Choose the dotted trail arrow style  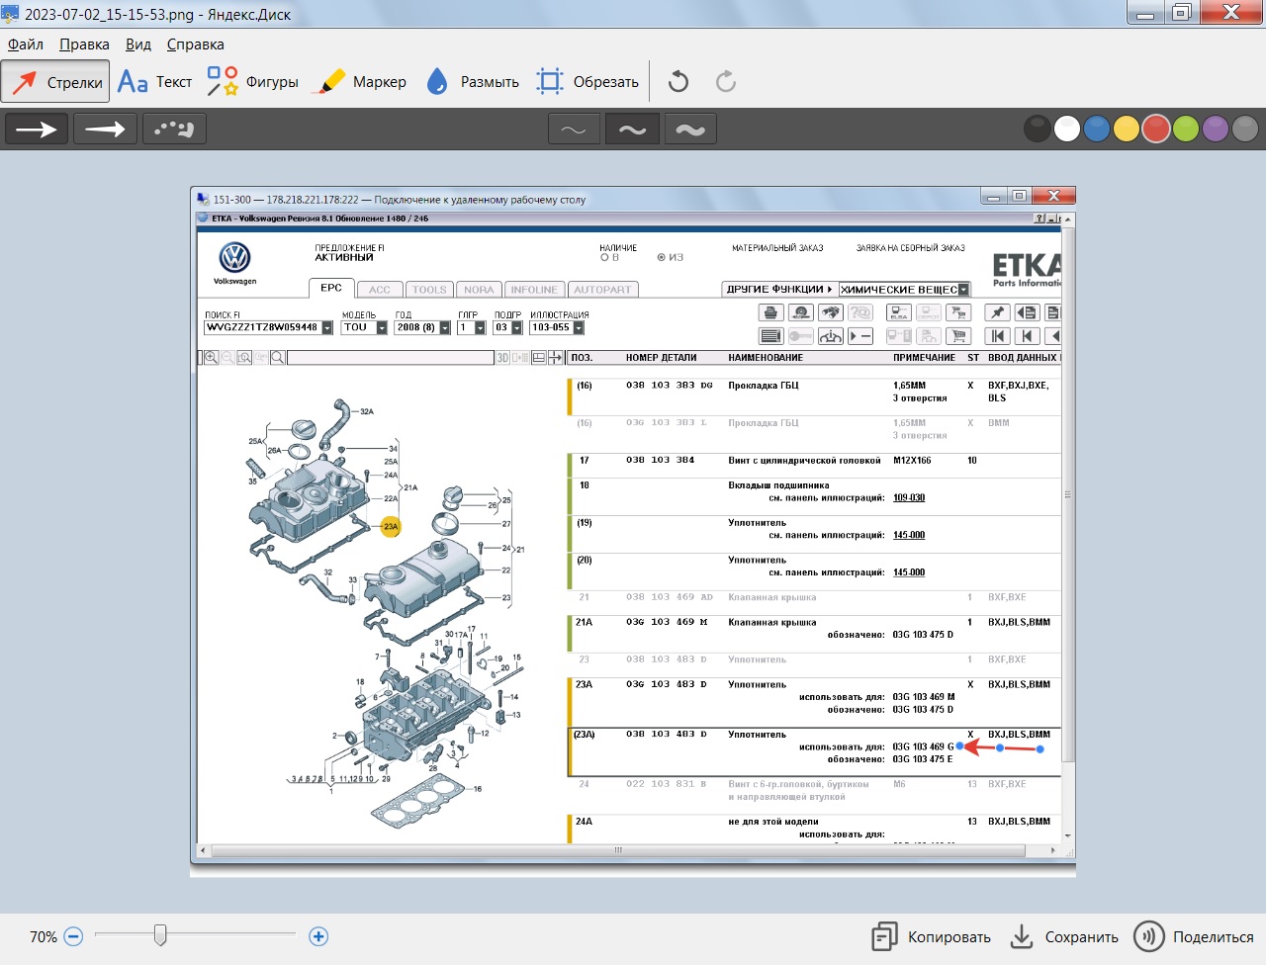(x=174, y=129)
